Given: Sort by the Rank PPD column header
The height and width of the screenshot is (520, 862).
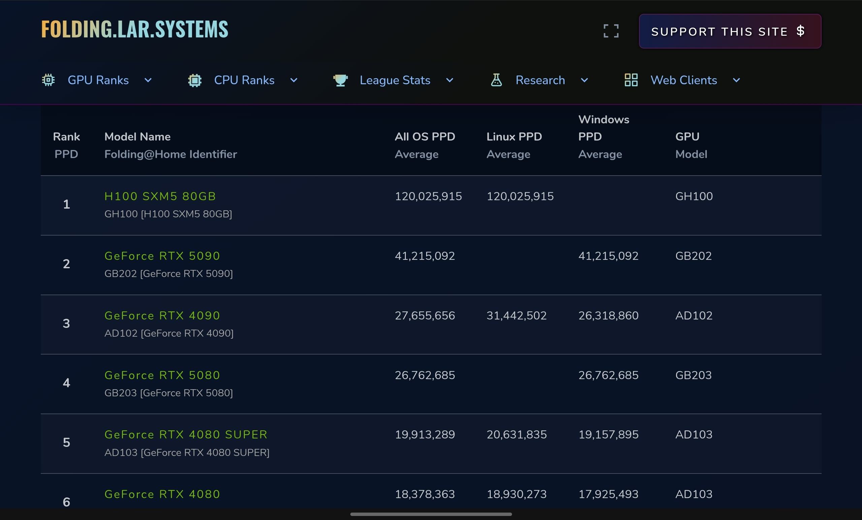Looking at the screenshot, I should 66,145.
